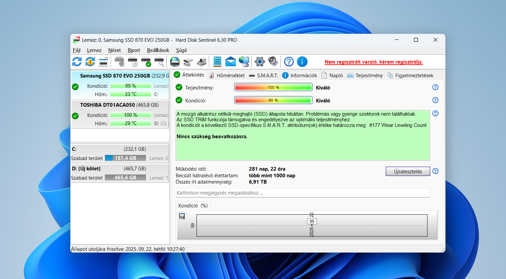The width and height of the screenshot is (506, 279).
Task: Switch to the Információk tab
Action: 300,76
